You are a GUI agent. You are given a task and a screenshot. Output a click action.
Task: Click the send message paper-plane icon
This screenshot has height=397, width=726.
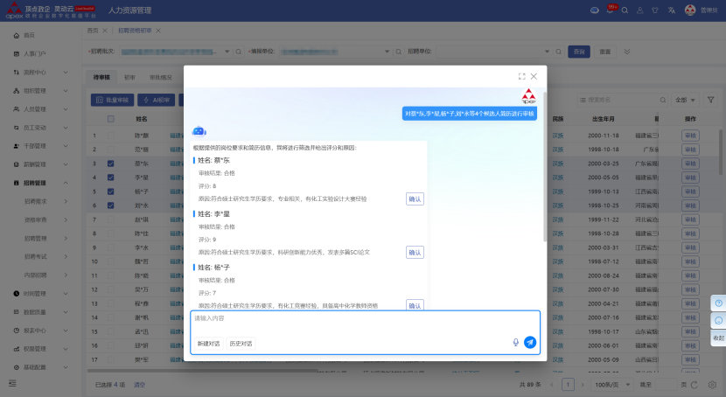530,343
